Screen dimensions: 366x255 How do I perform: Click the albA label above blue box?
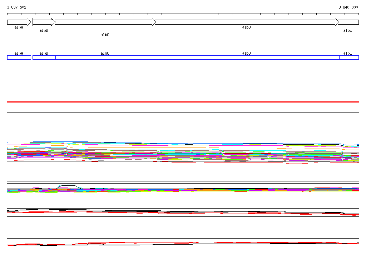[x=19, y=53]
